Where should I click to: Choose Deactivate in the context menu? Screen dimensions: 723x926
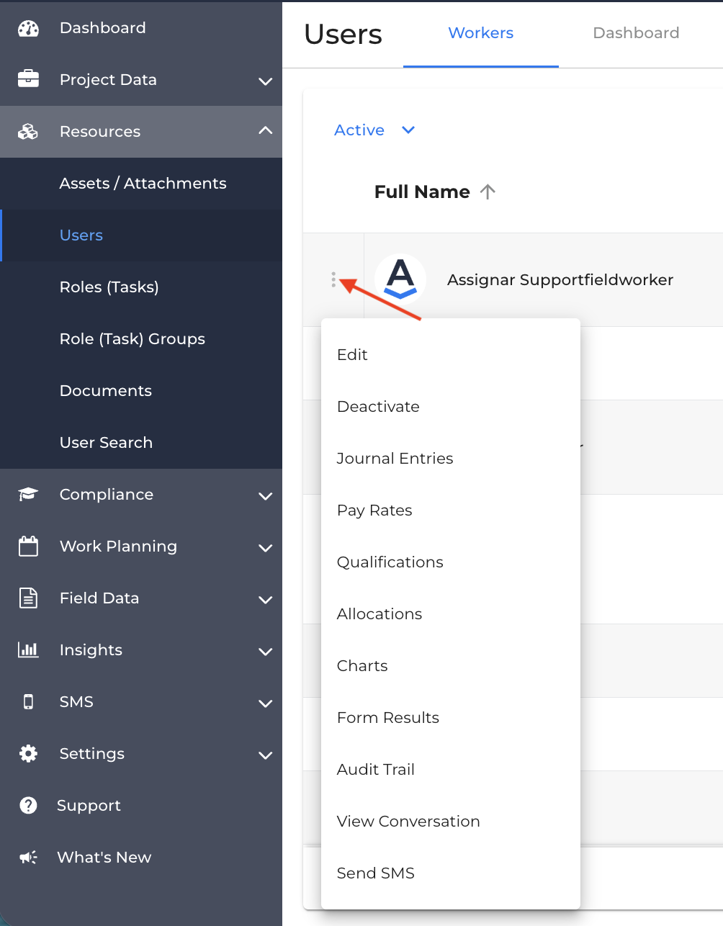(451, 406)
